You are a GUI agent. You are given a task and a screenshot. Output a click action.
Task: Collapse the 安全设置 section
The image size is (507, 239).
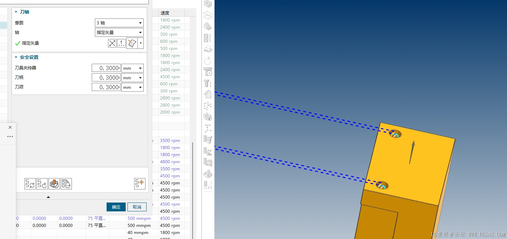16,57
